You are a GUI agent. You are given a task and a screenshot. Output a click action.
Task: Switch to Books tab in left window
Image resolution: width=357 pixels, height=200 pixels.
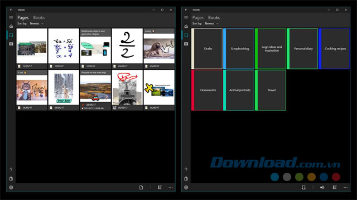39,17
